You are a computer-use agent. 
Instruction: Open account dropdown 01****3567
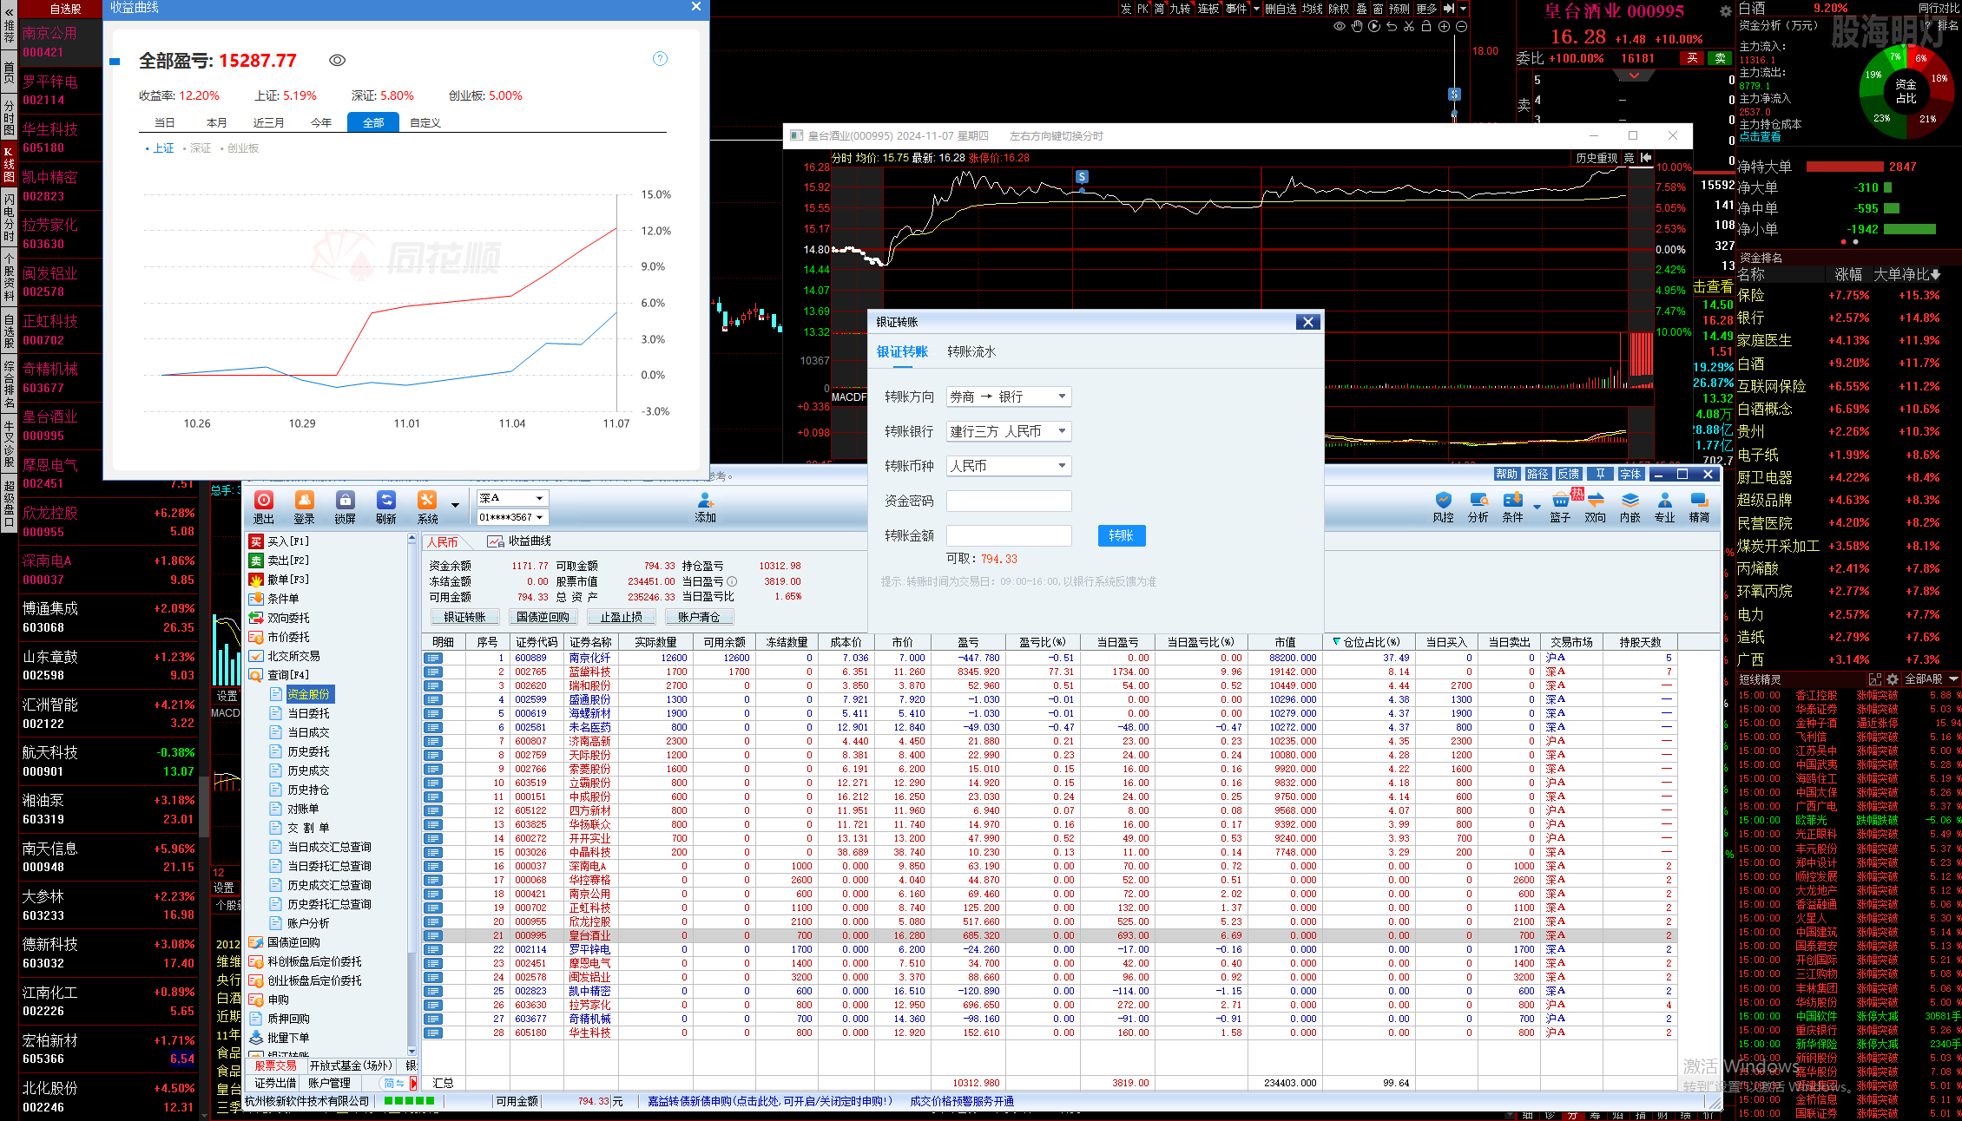pos(512,517)
